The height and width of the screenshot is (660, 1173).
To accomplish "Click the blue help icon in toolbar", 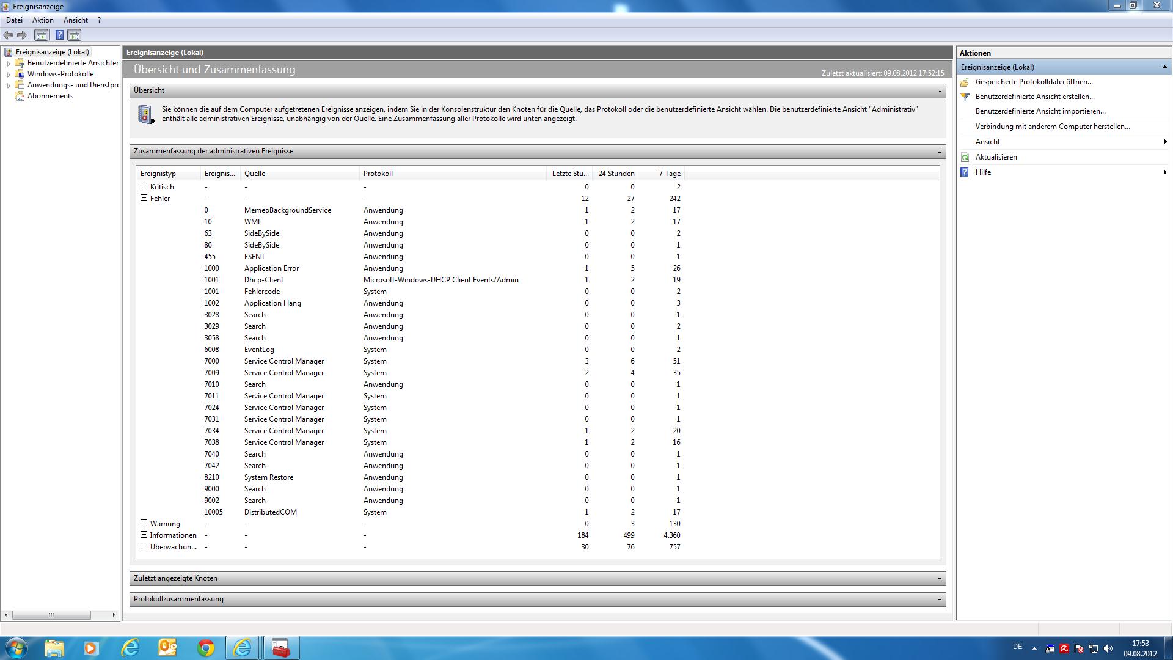I will [59, 35].
